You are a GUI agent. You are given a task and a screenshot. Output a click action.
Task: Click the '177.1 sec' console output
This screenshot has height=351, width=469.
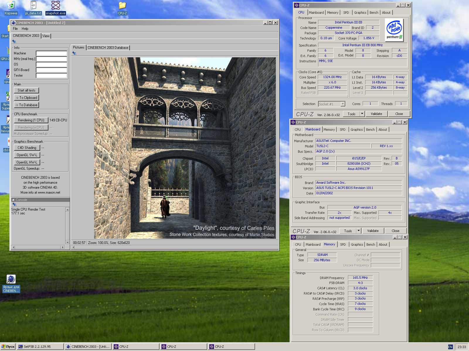tap(18, 213)
